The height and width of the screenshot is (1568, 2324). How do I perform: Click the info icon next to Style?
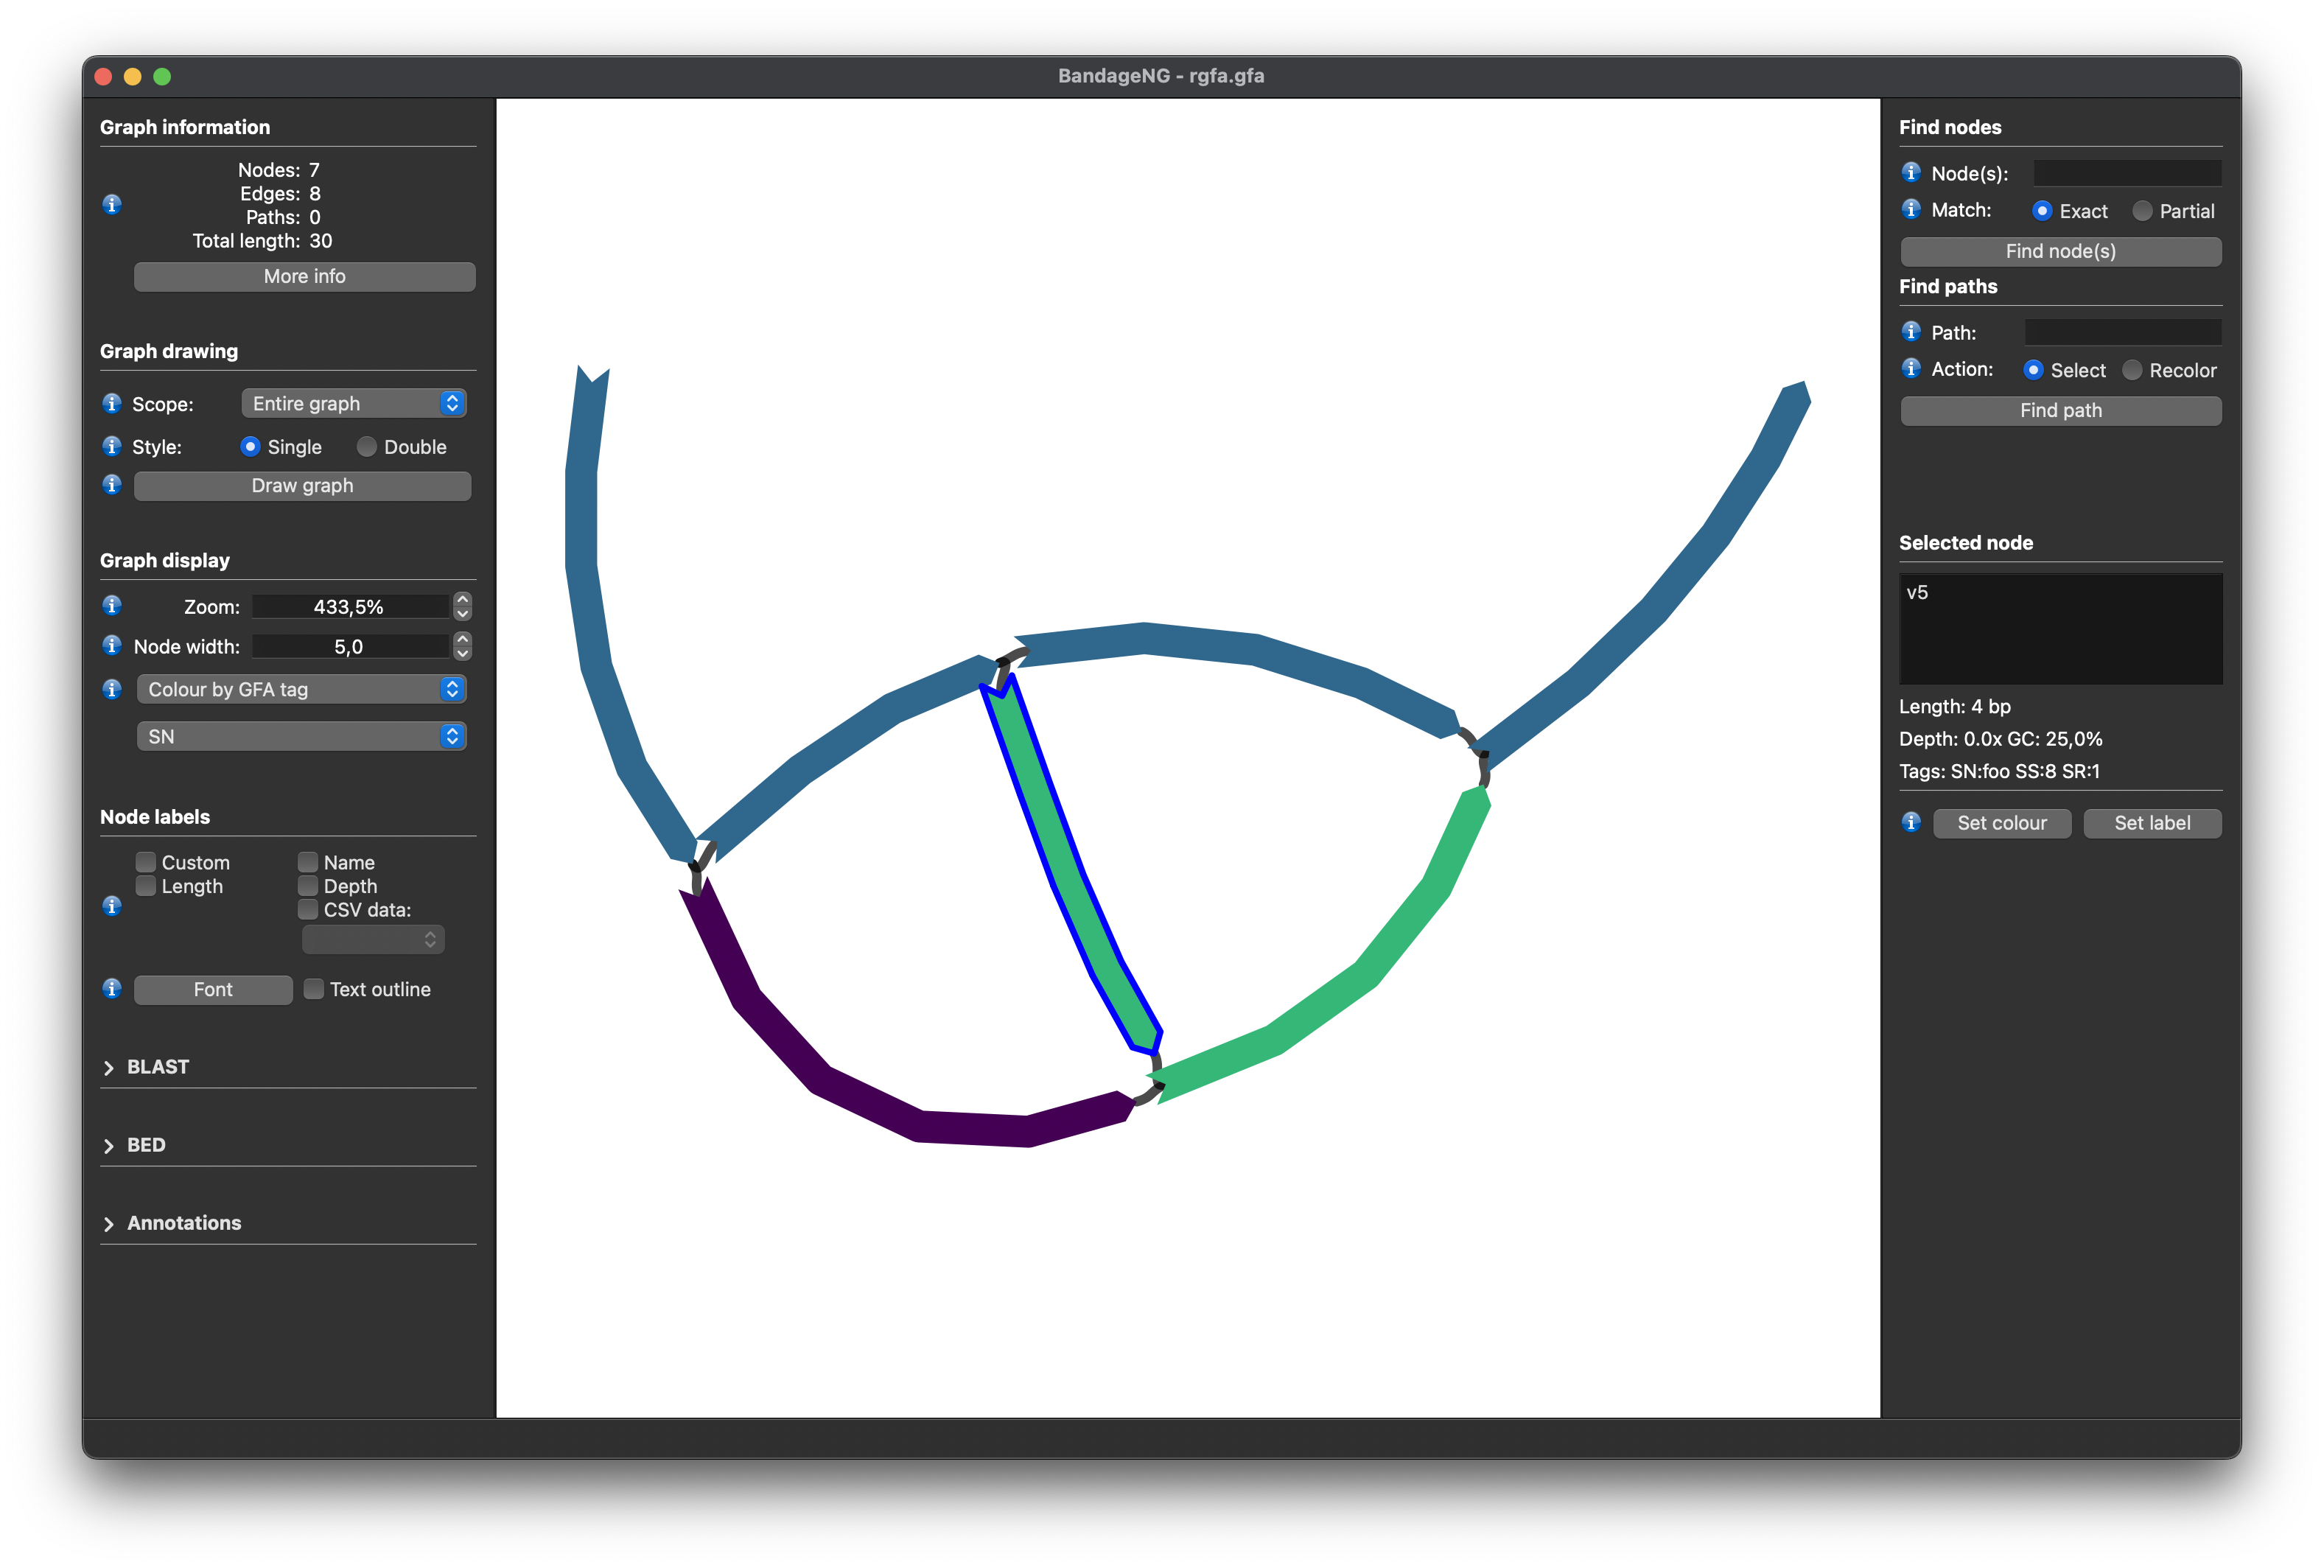(112, 446)
